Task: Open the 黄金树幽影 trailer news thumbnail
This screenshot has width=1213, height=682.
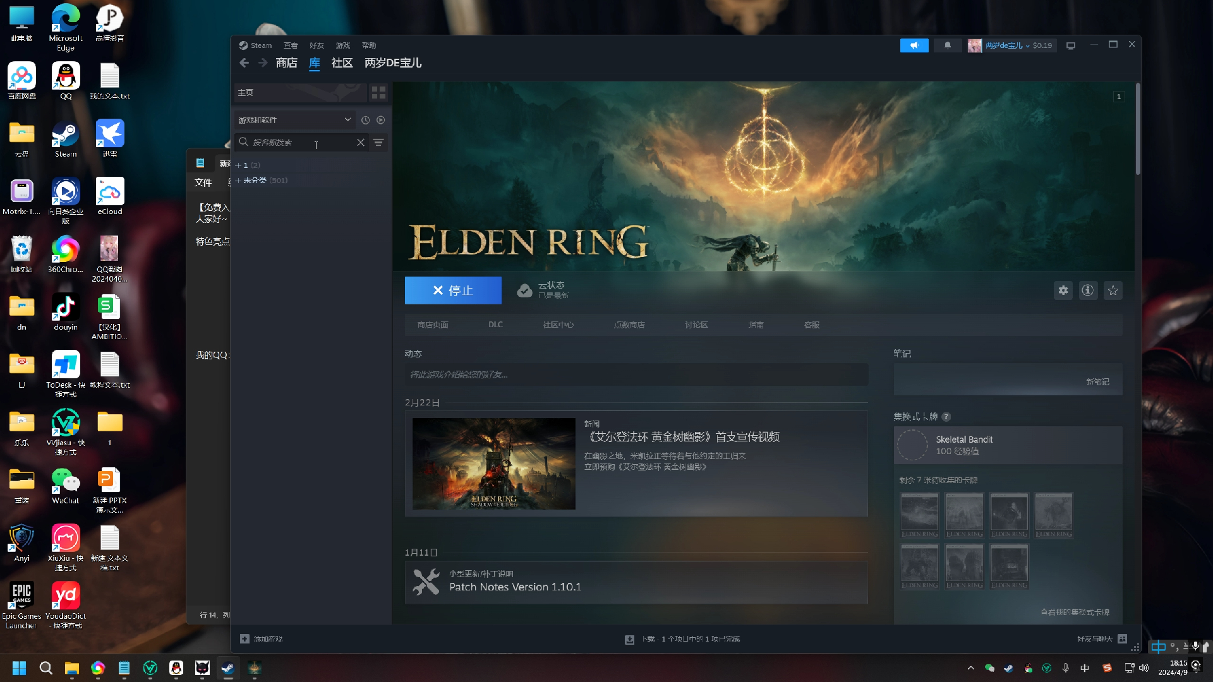Action: (x=494, y=464)
